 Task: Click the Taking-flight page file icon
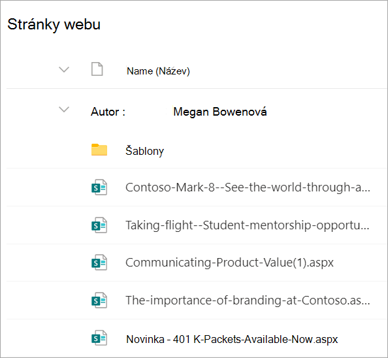pos(99,225)
